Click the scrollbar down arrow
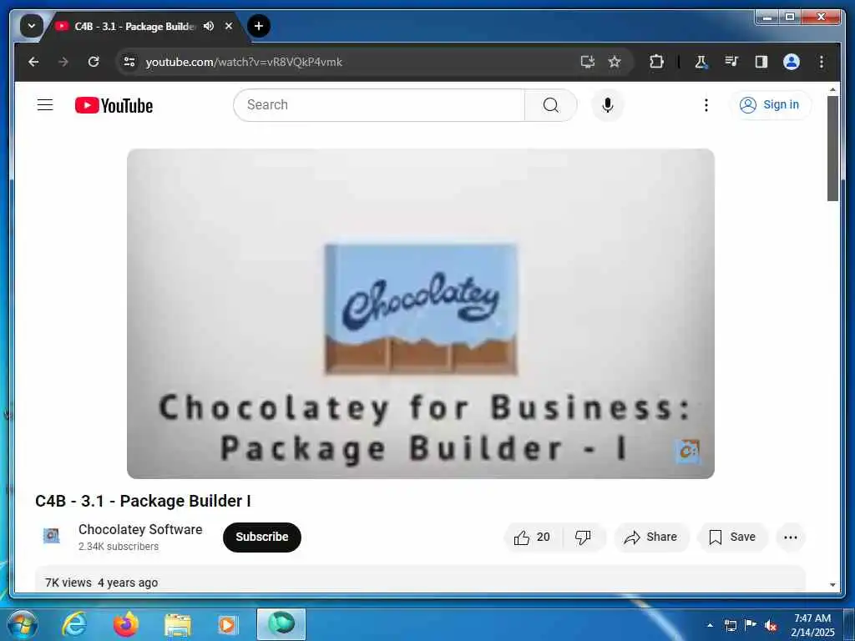 click(832, 585)
